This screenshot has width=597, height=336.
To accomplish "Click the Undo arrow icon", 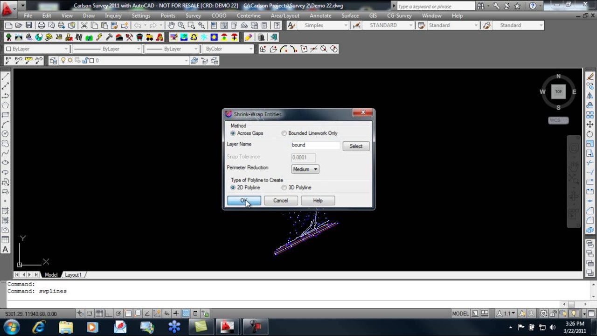I will [138, 25].
